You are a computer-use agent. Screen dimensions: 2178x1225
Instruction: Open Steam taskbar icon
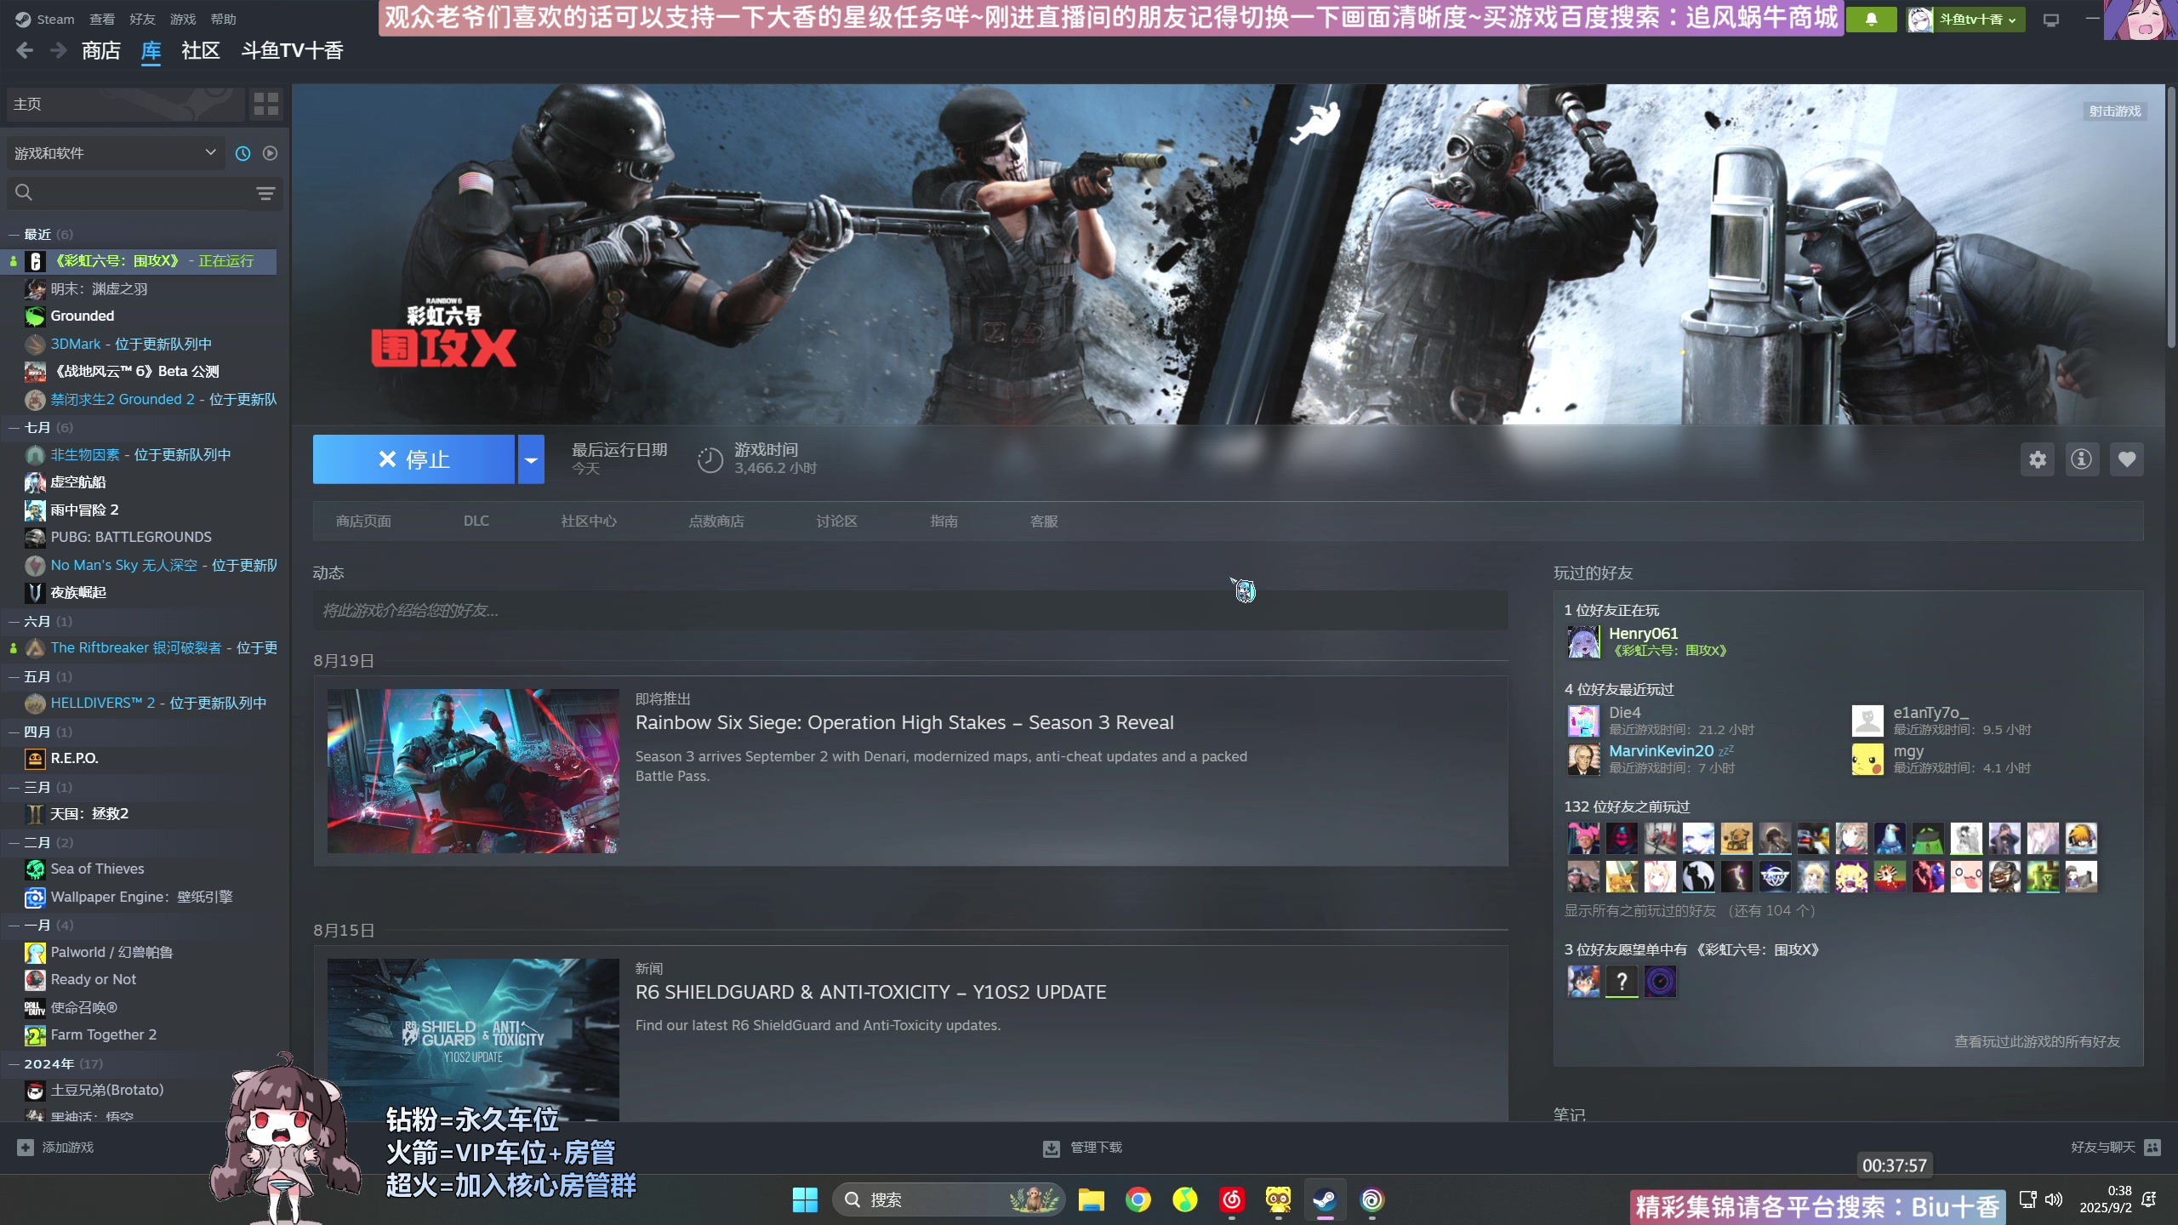tap(1325, 1199)
